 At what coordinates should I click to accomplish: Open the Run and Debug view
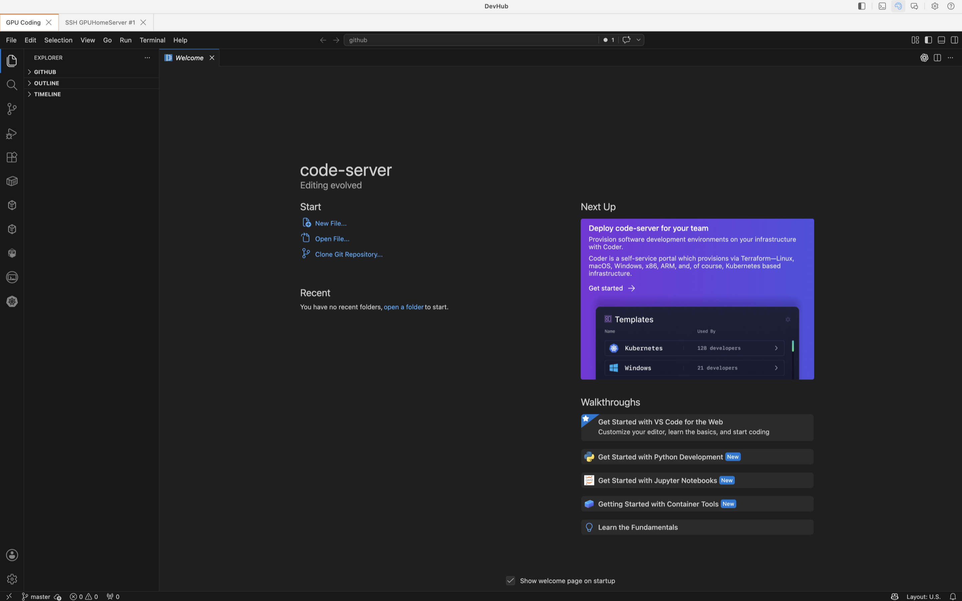coord(12,133)
